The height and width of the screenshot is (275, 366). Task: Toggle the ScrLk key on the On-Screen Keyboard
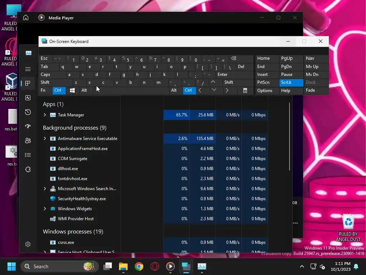[x=291, y=83]
